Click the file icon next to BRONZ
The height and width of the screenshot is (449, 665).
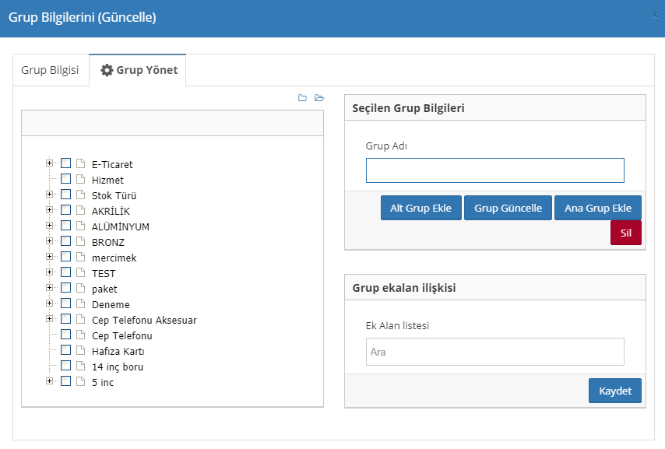tap(80, 241)
